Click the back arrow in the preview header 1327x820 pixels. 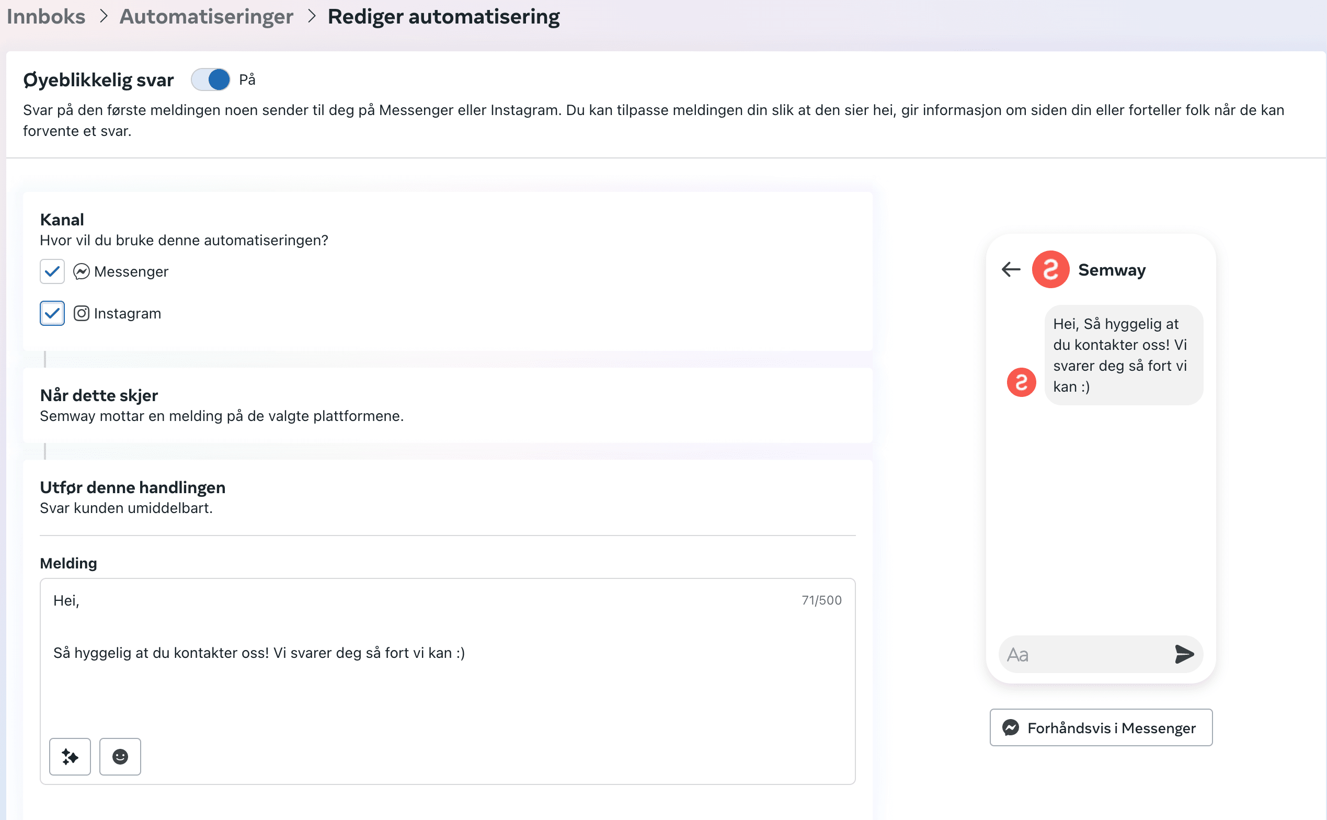1011,269
